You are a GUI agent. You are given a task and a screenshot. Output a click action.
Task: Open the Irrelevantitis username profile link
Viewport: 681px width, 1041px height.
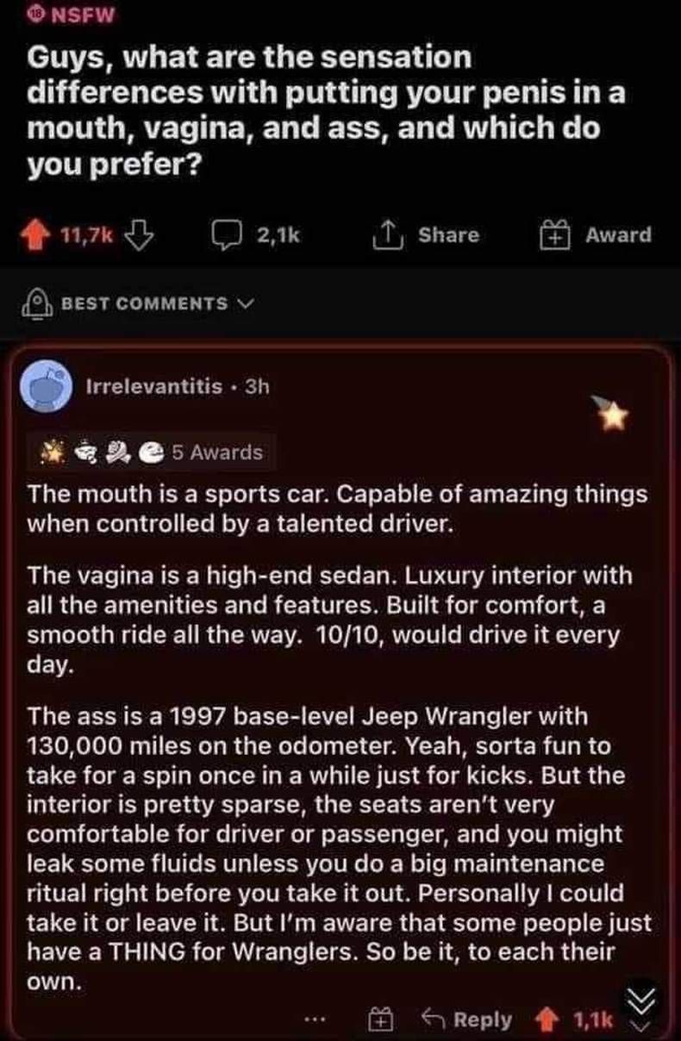pyautogui.click(x=155, y=387)
